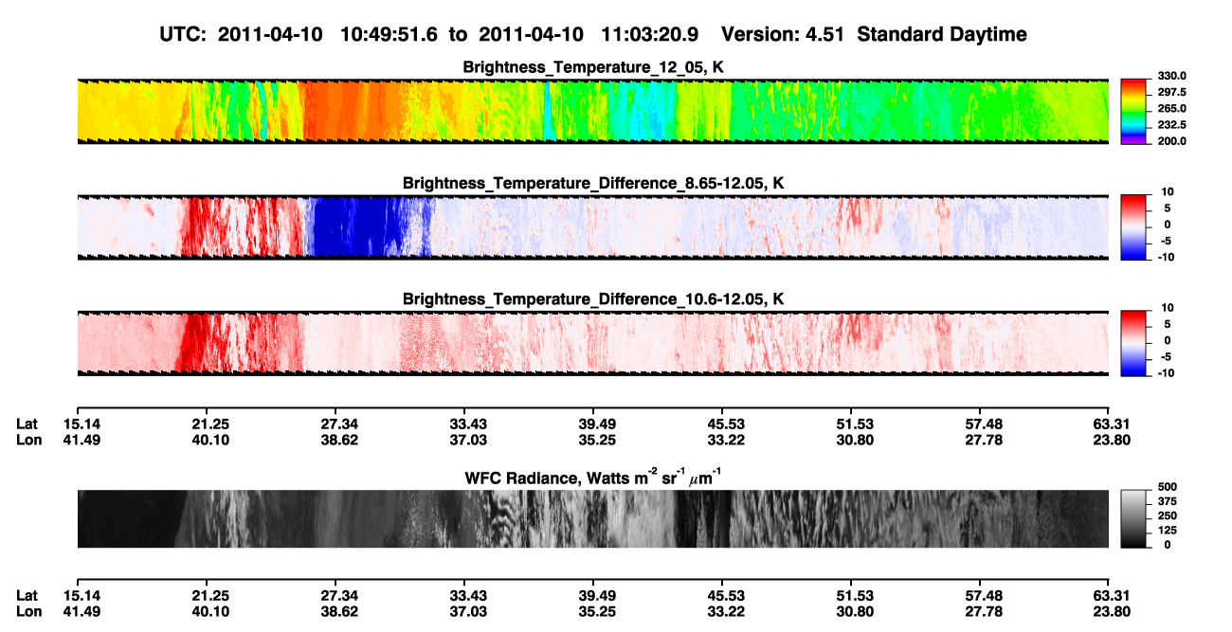Click the red-blue colorbar of 8.65-12.05 panel

click(1134, 226)
